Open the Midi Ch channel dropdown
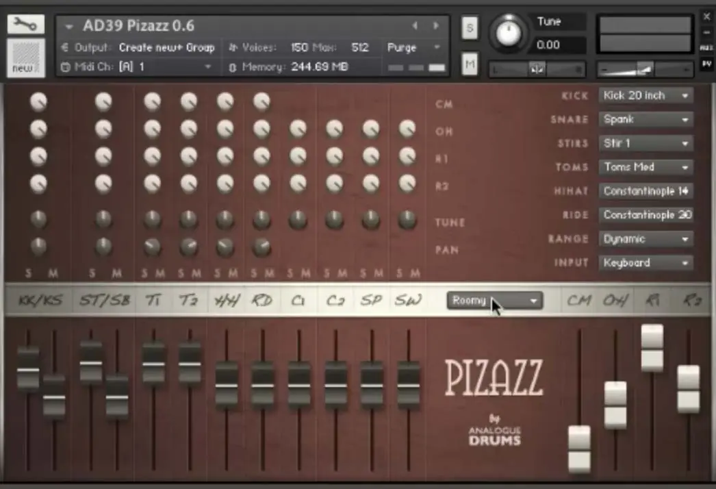The width and height of the screenshot is (716, 489). (165, 66)
